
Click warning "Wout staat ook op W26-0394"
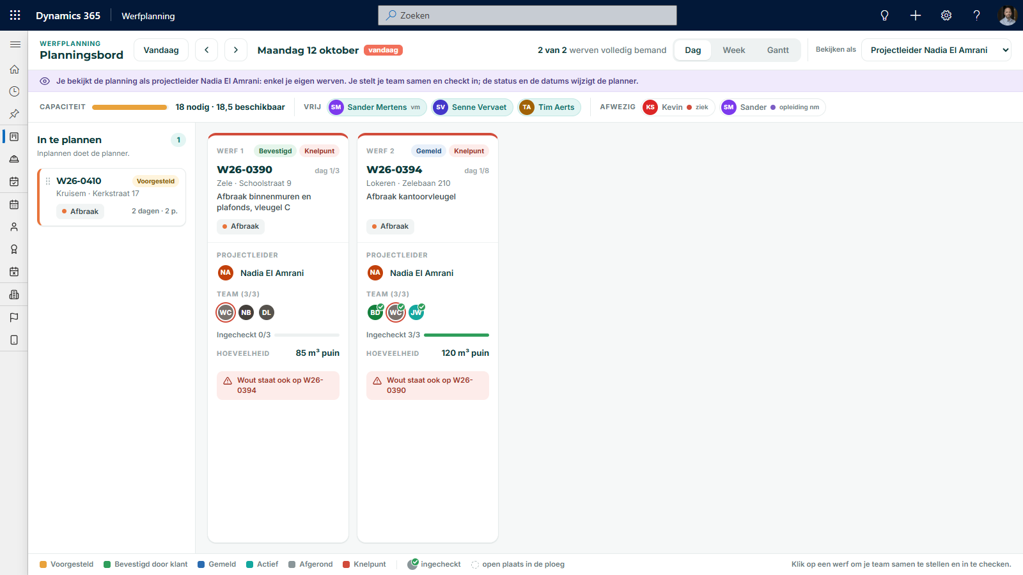pyautogui.click(x=278, y=385)
